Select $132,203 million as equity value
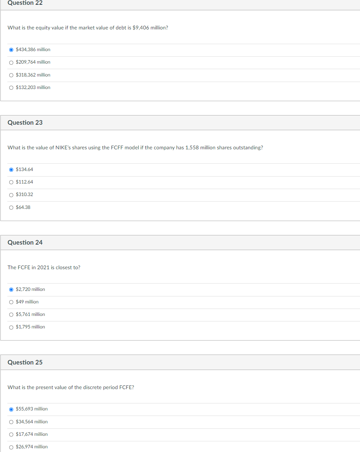This screenshot has width=360, height=452. tap(11, 88)
